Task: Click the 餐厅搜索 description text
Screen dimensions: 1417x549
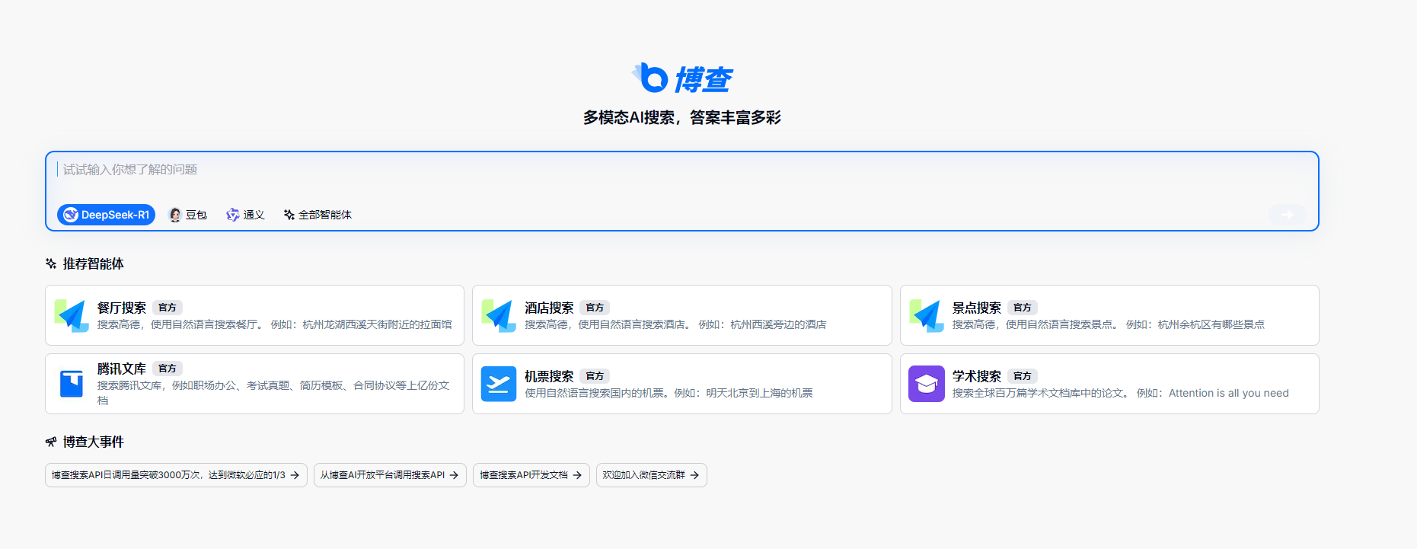Action: [x=275, y=324]
